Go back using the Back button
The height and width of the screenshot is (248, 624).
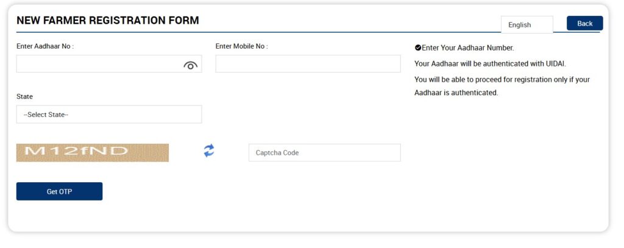pyautogui.click(x=584, y=24)
